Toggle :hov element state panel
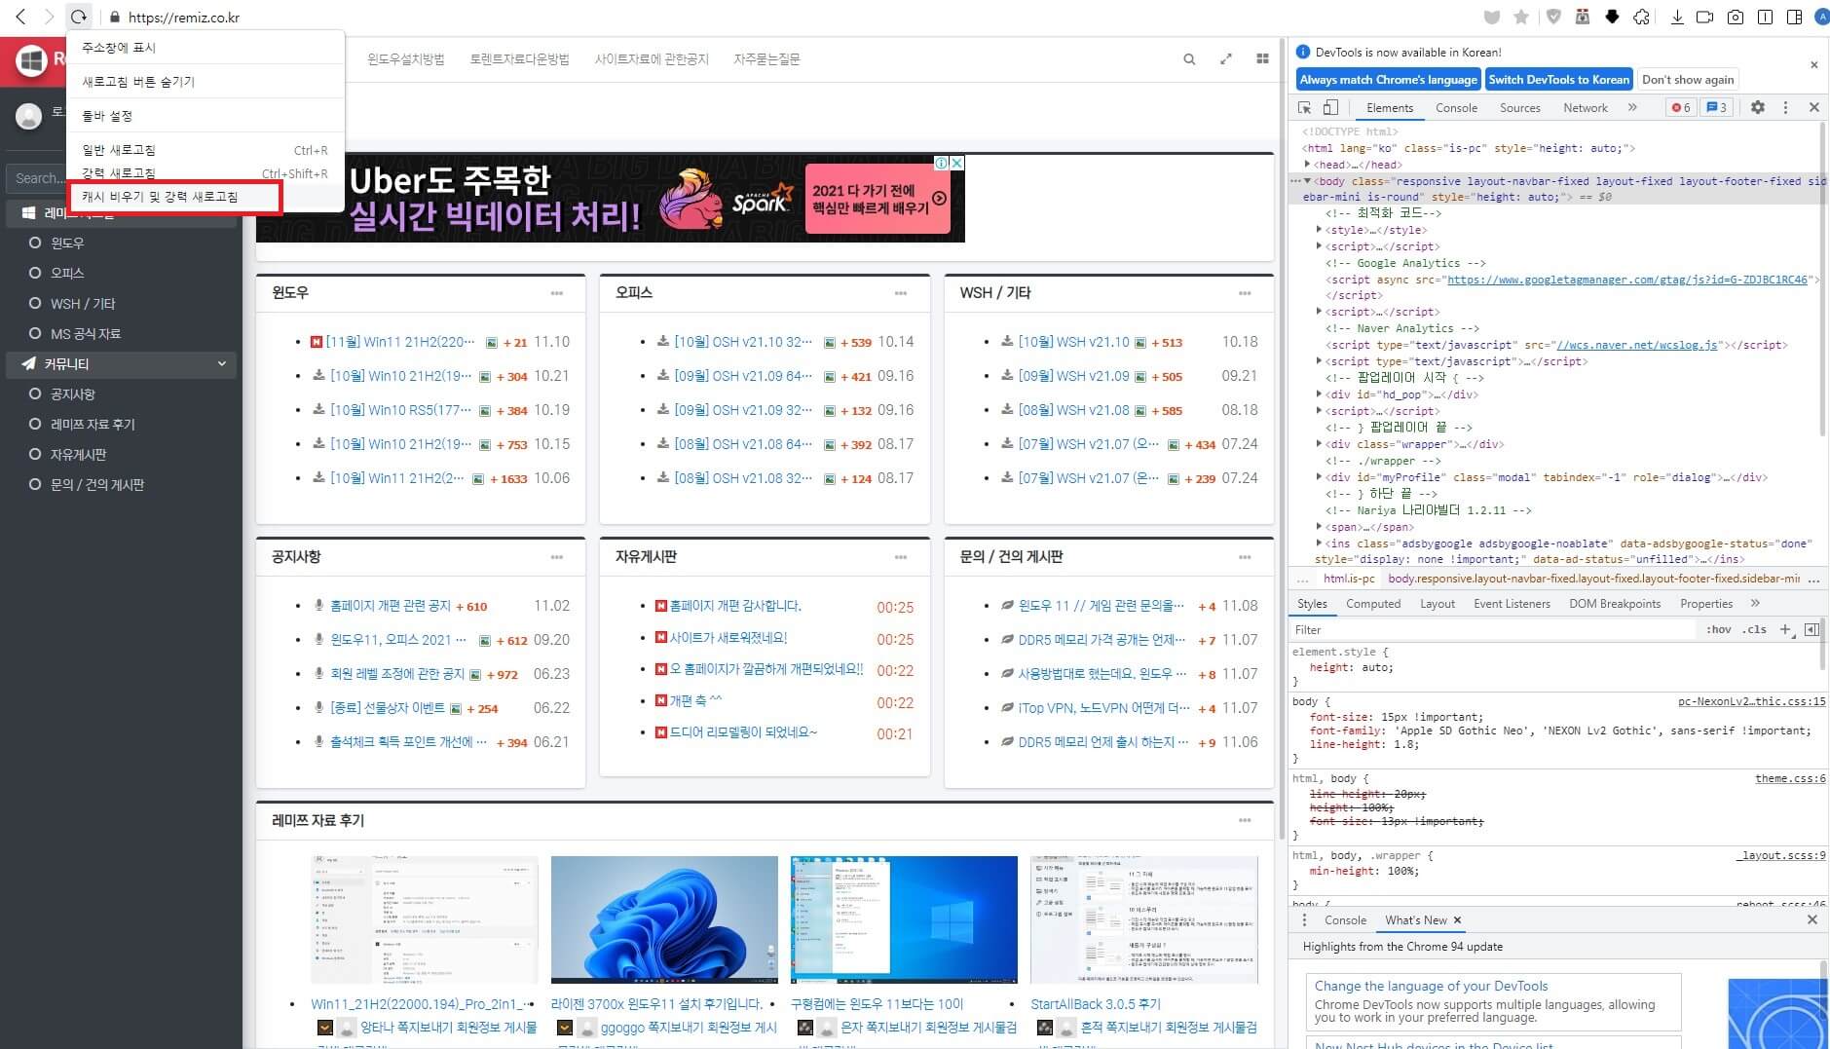This screenshot has height=1049, width=1830. point(1718,629)
